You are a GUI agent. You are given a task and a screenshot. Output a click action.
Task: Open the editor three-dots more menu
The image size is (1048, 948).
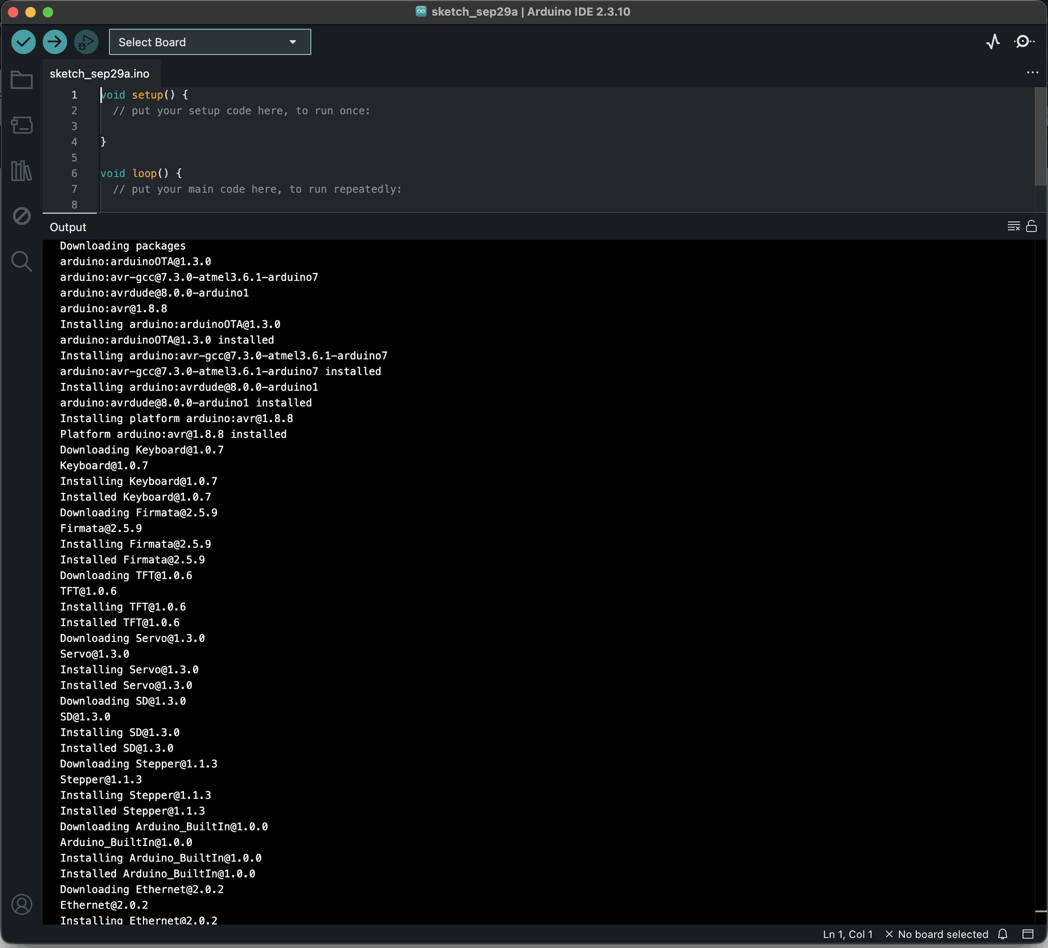1032,73
